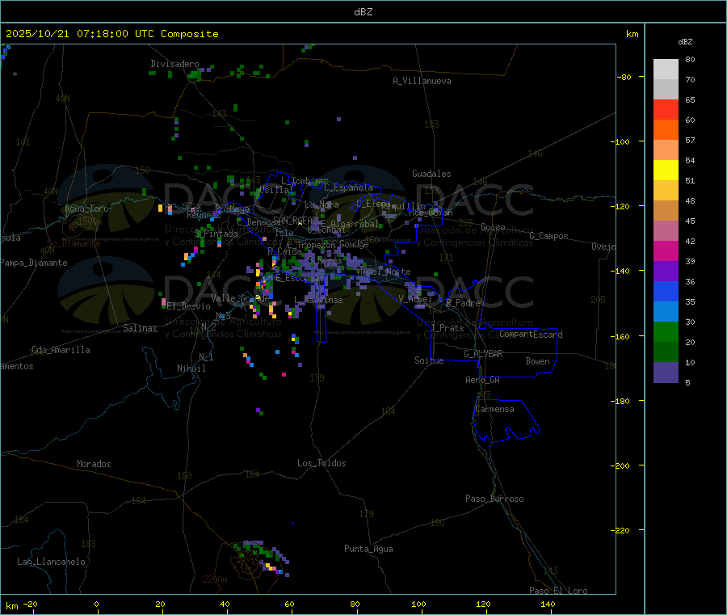Select the Guadales label on the map
The height and width of the screenshot is (615, 727).
(x=431, y=174)
